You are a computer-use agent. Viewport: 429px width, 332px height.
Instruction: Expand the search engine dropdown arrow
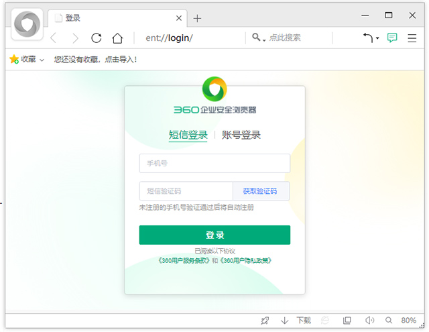264,40
